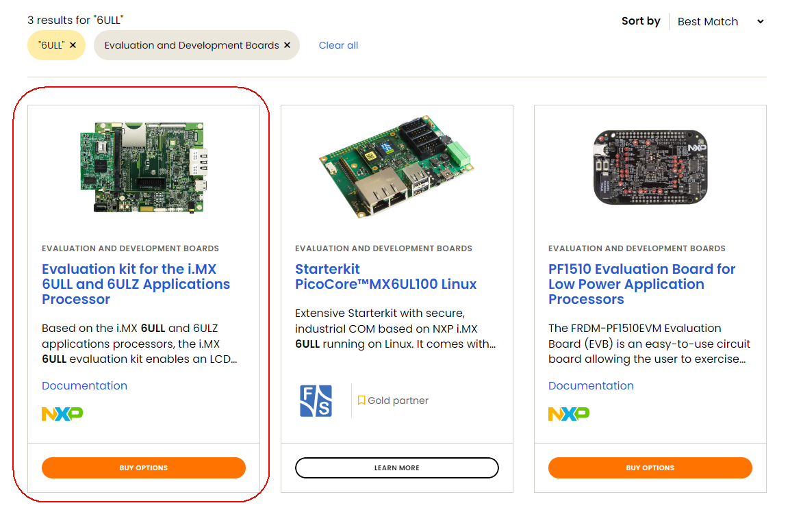Click Buy Options for PF1510 board

click(650, 468)
